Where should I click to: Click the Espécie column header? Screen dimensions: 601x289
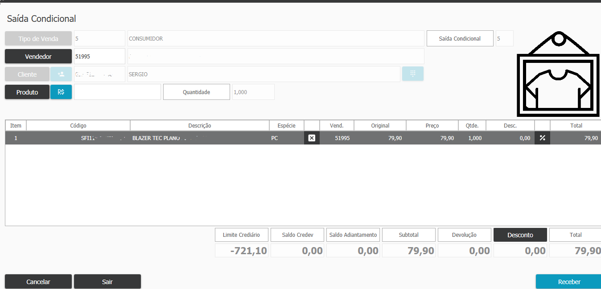[287, 125]
